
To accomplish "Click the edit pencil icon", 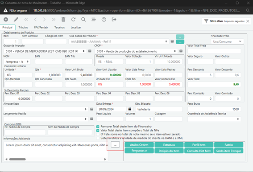I will click(16, 20).
